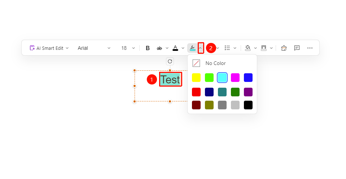Expand the bullet list style dropdown

coord(235,48)
